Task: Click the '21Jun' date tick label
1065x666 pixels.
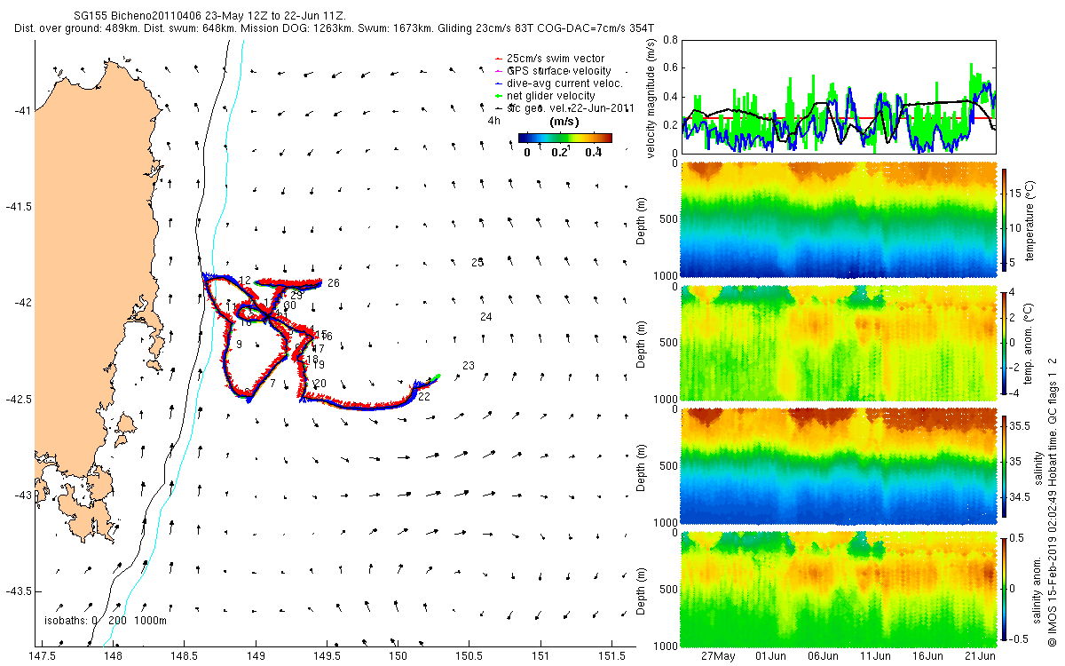Action: pos(980,656)
